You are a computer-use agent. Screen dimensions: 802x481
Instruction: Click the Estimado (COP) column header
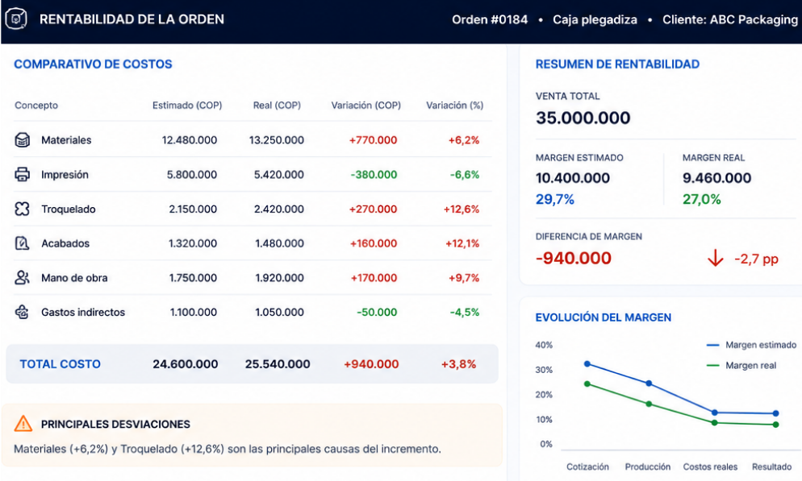[187, 106]
